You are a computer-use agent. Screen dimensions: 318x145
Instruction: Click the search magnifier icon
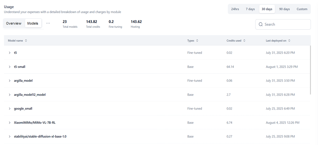tap(261, 25)
